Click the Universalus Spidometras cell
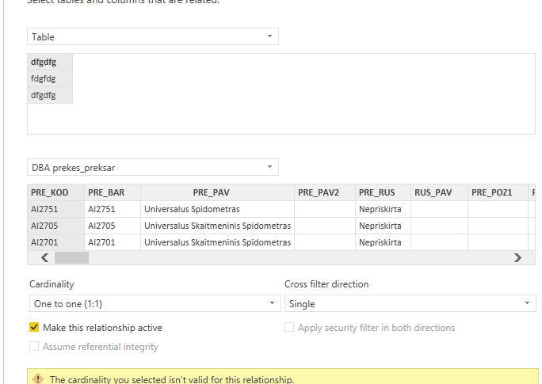 [x=217, y=209]
